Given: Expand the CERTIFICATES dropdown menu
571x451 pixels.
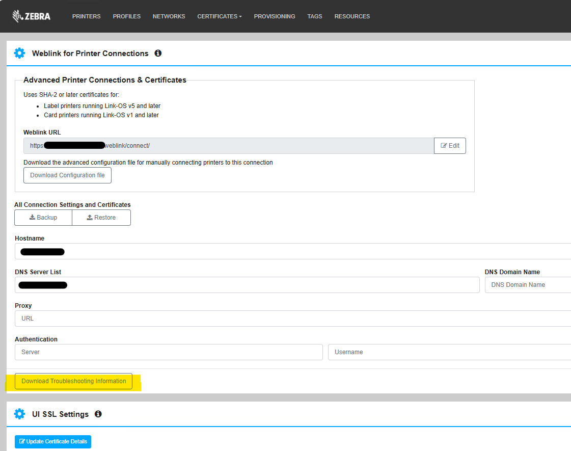Looking at the screenshot, I should (x=220, y=16).
